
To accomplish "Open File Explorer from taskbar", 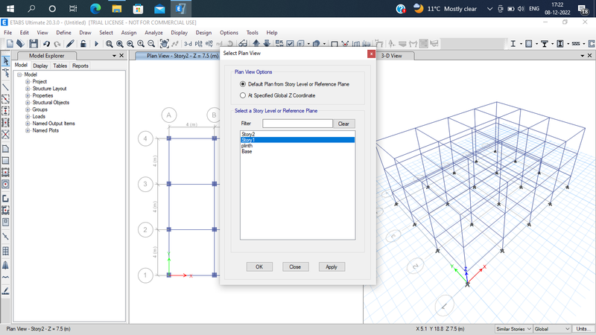I will 117,8.
